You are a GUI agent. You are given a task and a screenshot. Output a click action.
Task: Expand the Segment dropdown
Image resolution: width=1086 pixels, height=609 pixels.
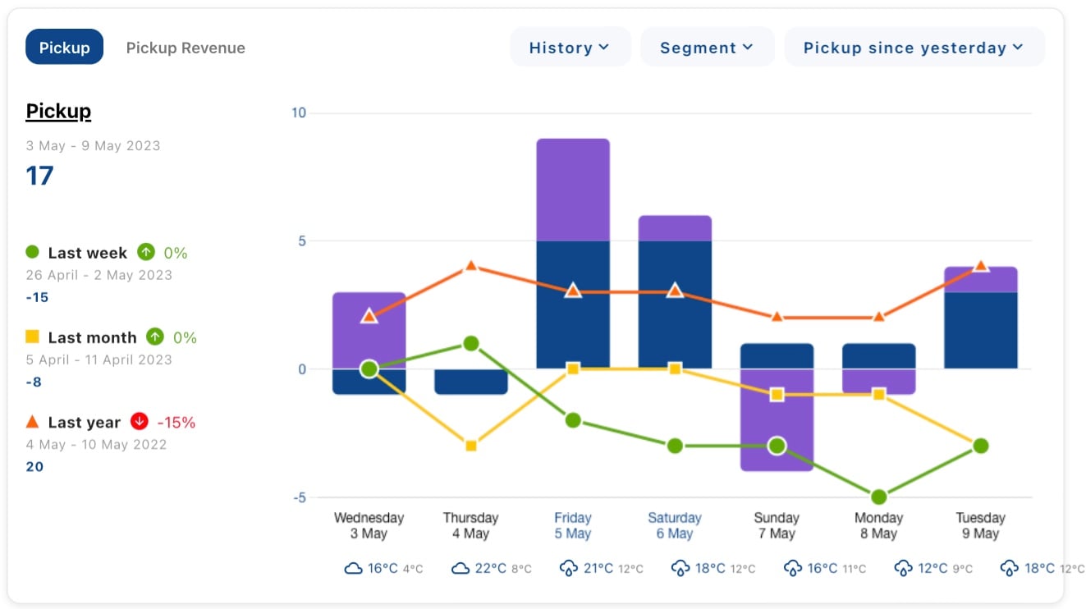(707, 48)
